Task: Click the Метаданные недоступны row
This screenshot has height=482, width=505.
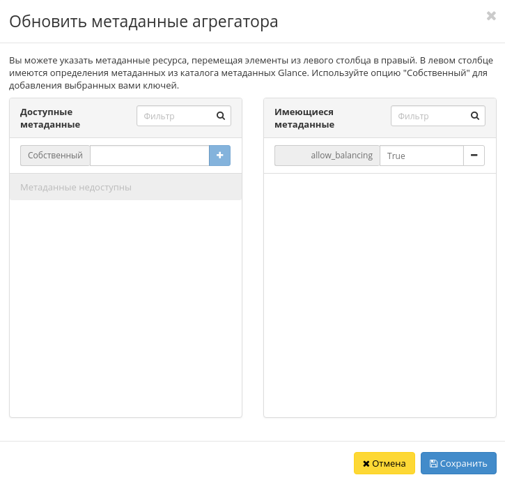Action: click(x=125, y=187)
